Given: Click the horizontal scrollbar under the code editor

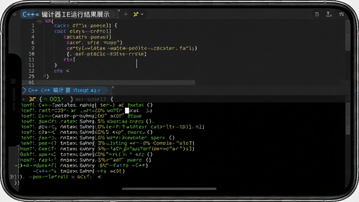Looking at the screenshot, I should [x=115, y=82].
